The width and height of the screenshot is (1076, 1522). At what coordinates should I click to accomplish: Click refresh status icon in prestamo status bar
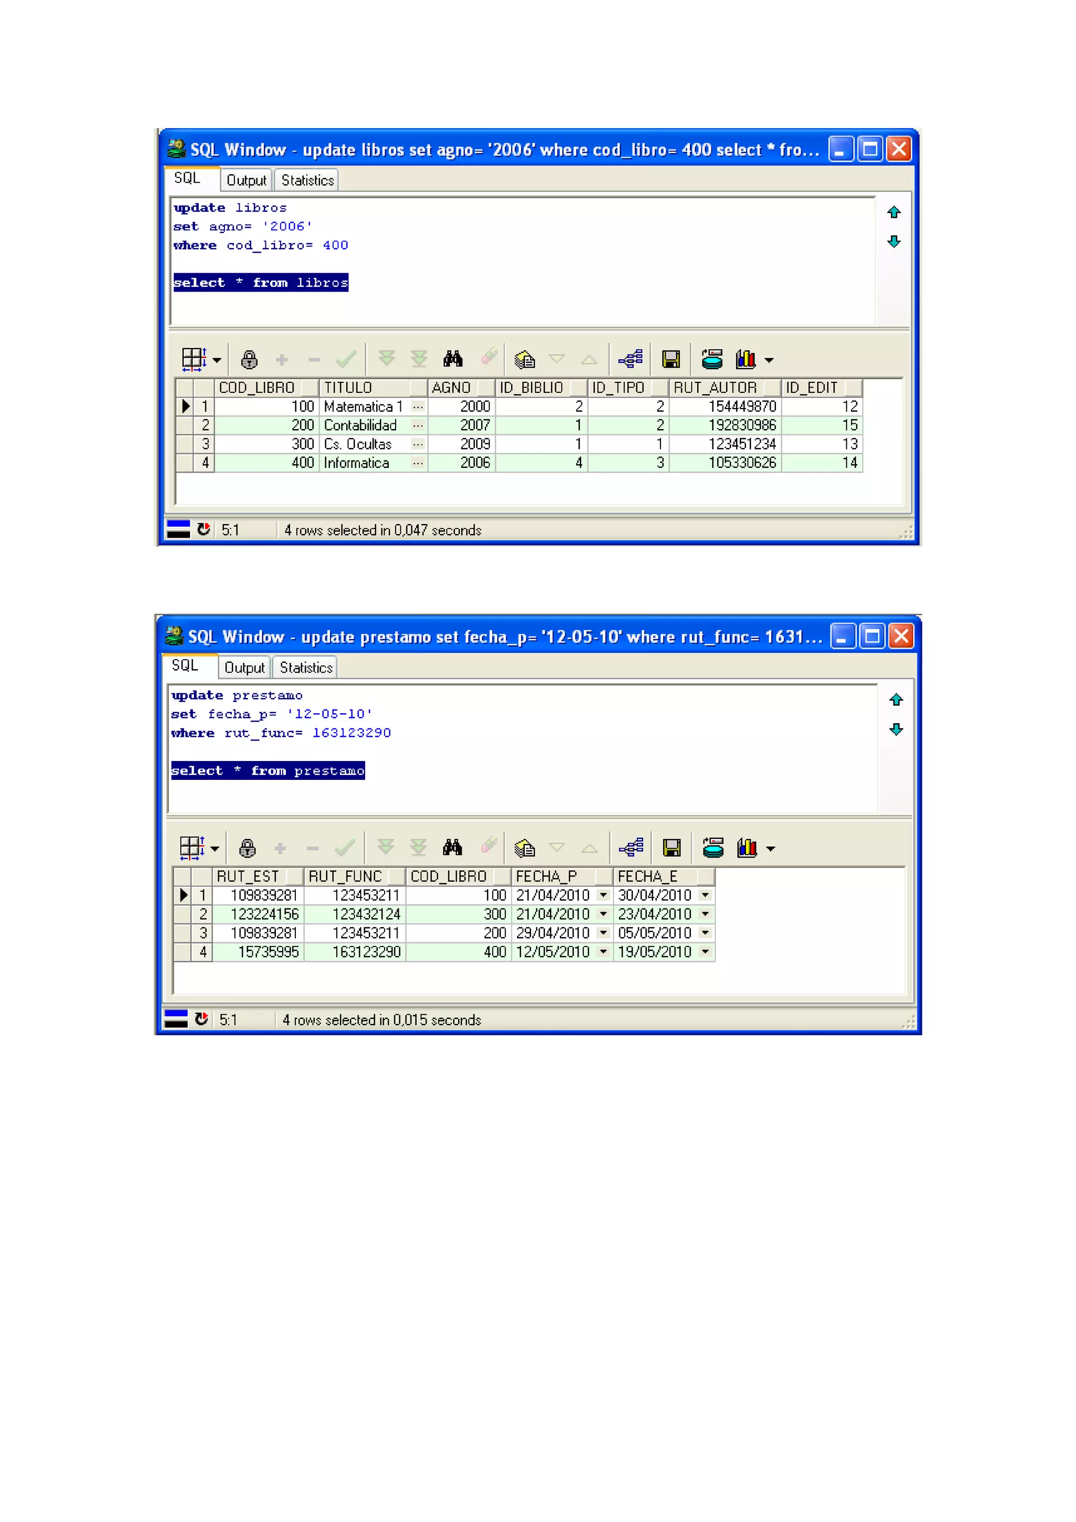coord(202,1019)
